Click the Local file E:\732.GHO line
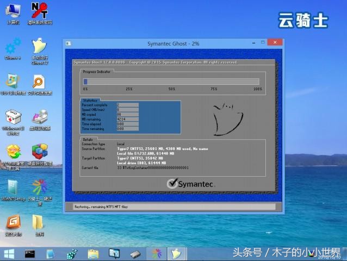347x261 pixels. pos(146,153)
